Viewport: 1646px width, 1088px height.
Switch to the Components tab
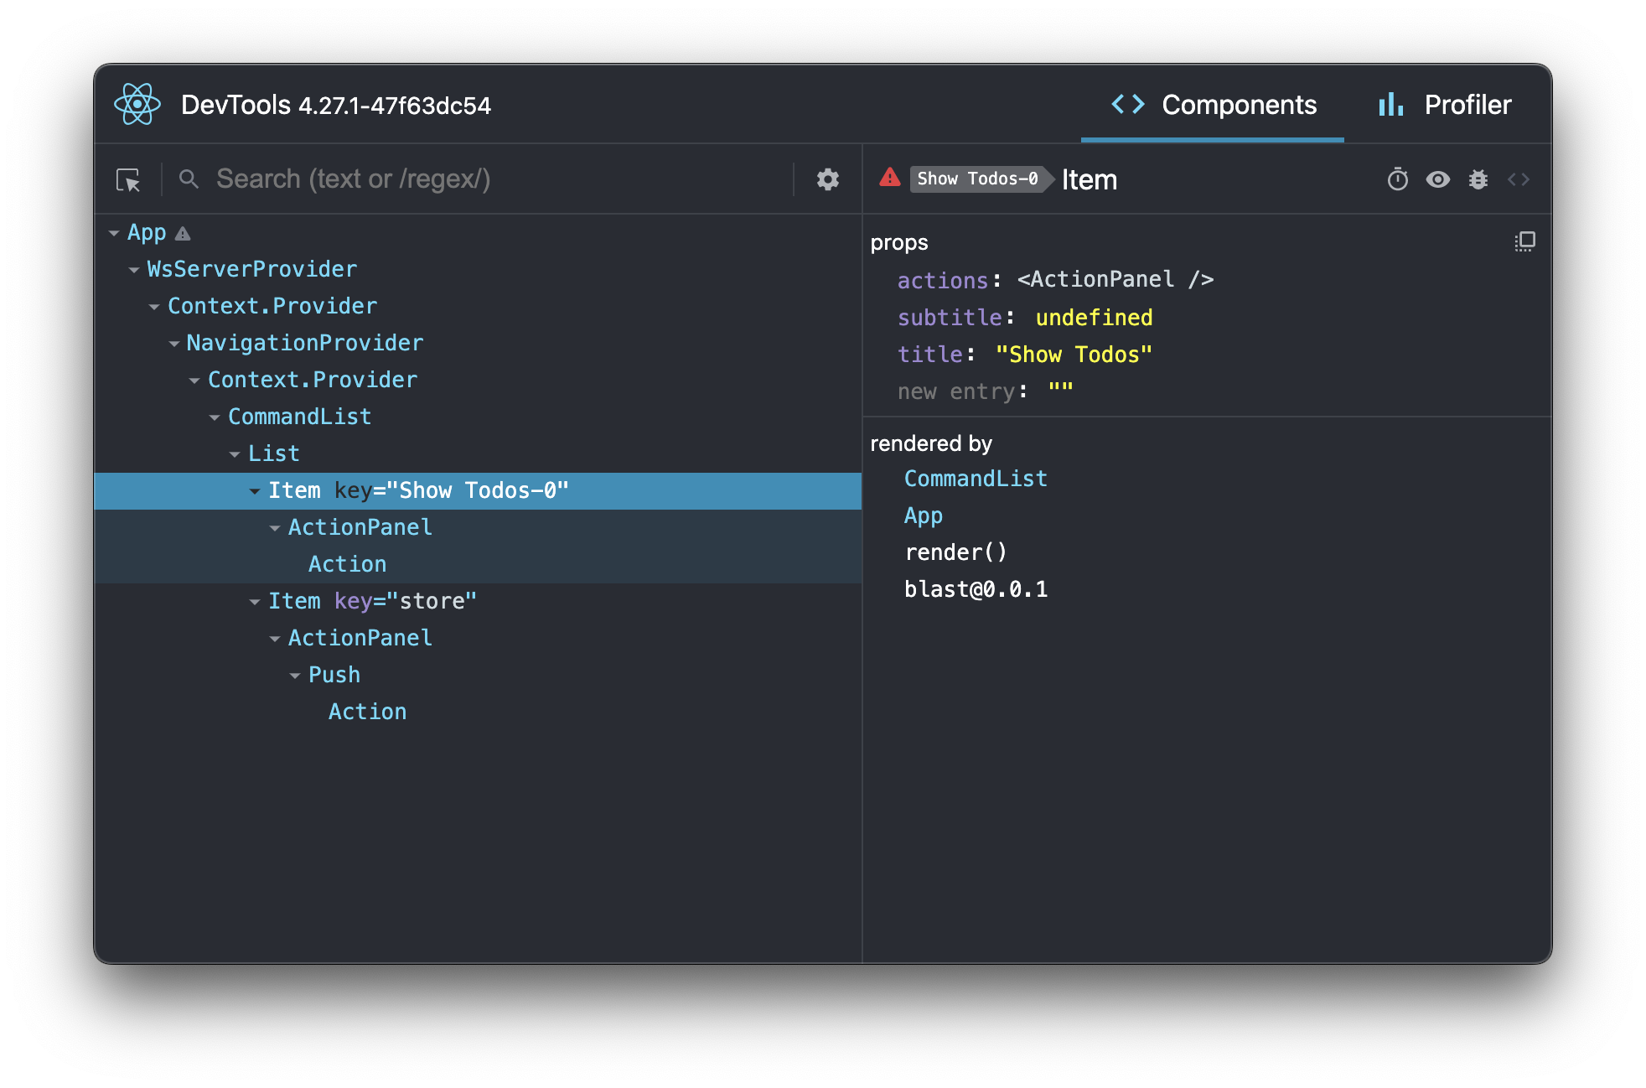[1214, 105]
